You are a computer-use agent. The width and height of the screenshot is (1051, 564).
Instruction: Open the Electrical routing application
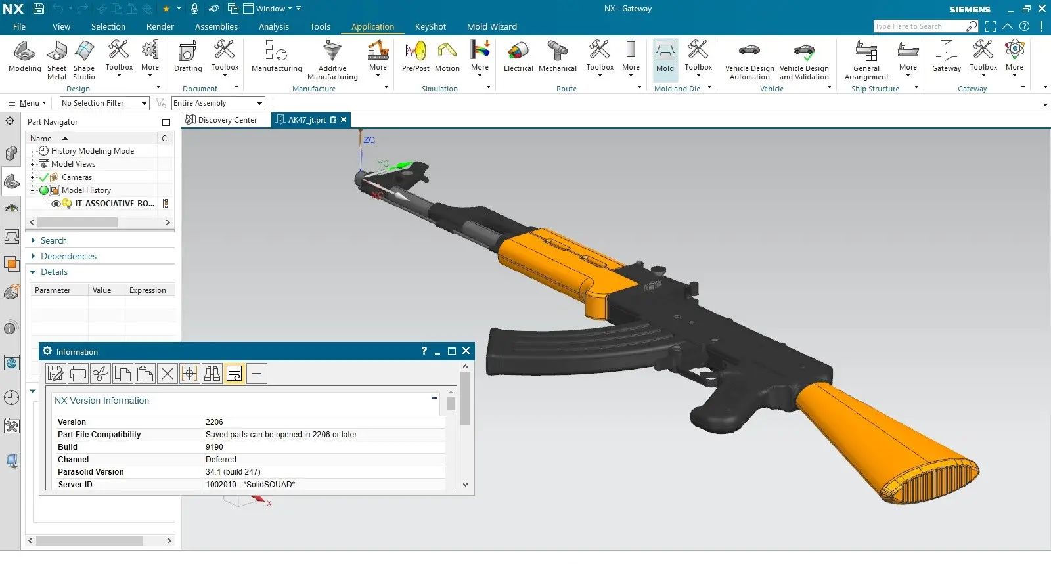click(x=518, y=56)
